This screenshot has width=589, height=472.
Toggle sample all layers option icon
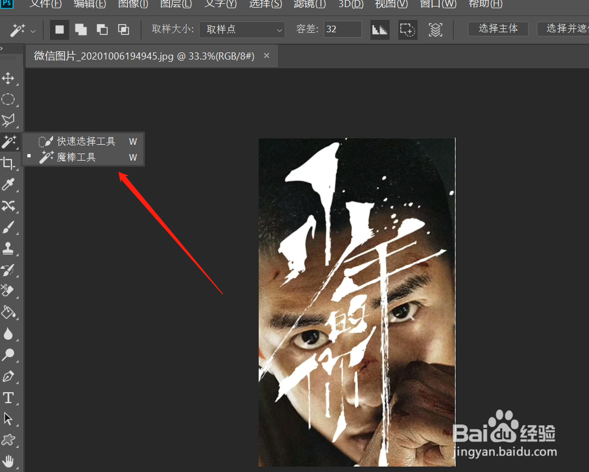click(x=435, y=29)
